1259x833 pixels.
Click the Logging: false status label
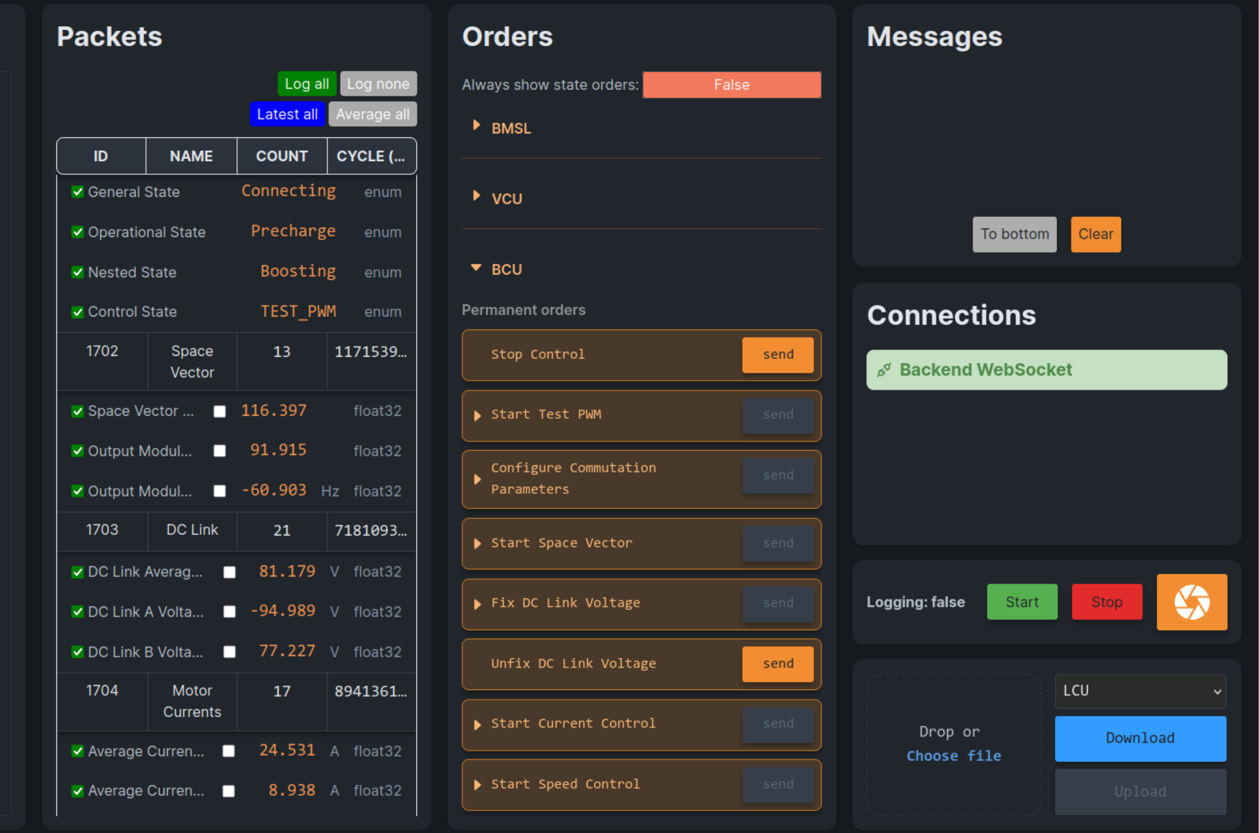pyautogui.click(x=915, y=602)
